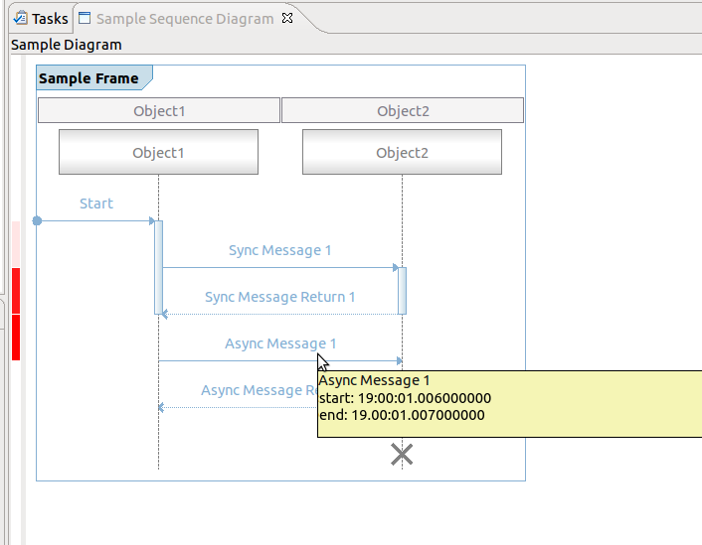Select the Sync Message 1 label
Viewport: 702px width, 545px height.
[280, 250]
